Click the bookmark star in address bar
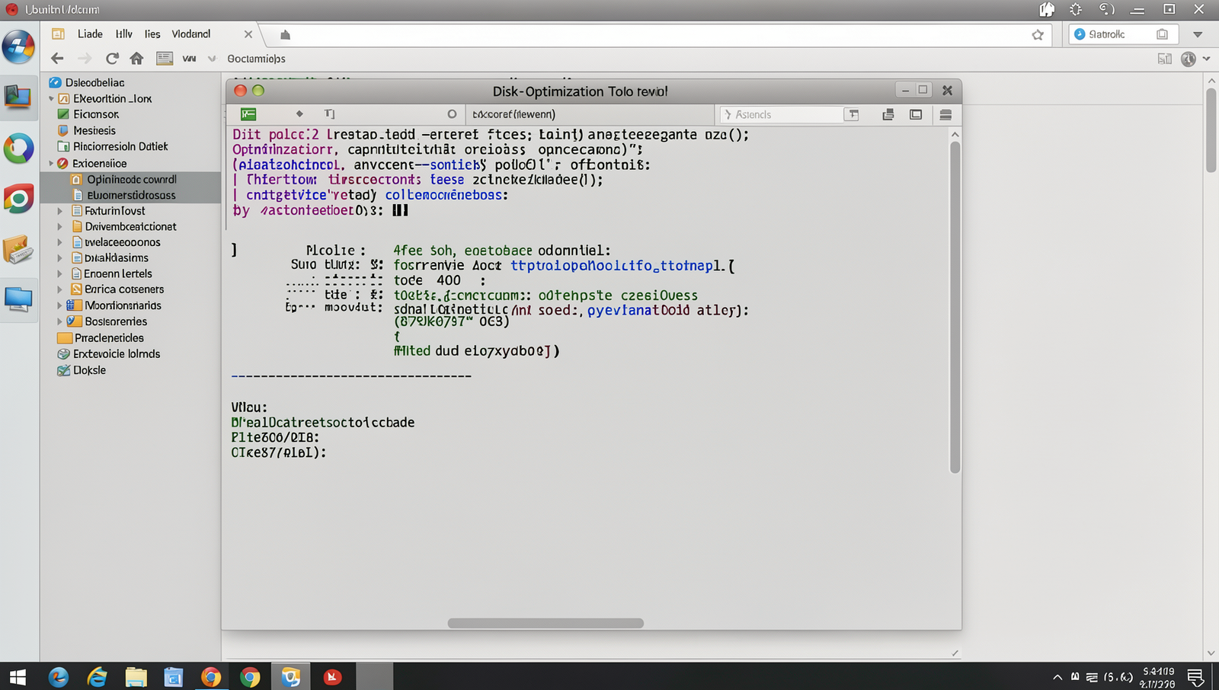1219x690 pixels. (x=1038, y=35)
